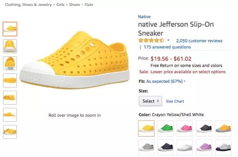Select the black shoe with white sole swatch
This screenshot has height=157, width=238.
[204, 128]
